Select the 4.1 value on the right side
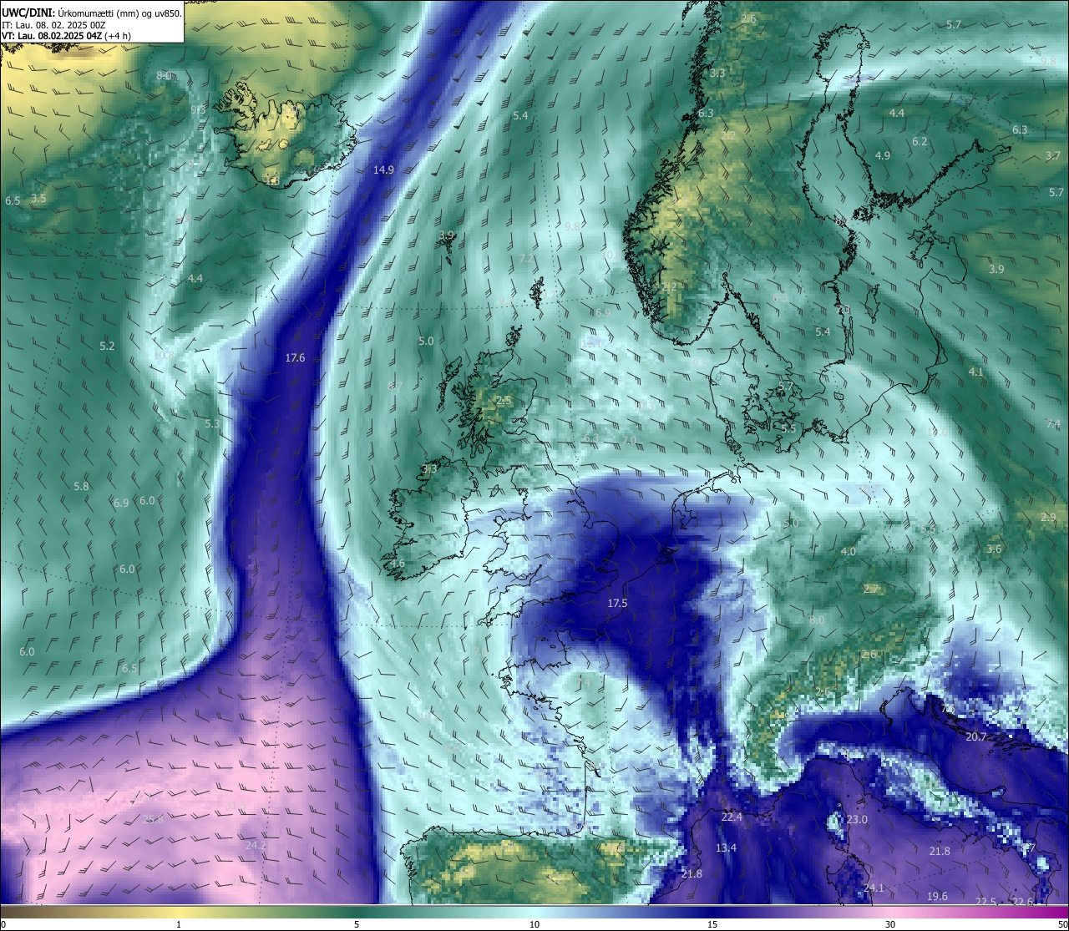 point(975,372)
